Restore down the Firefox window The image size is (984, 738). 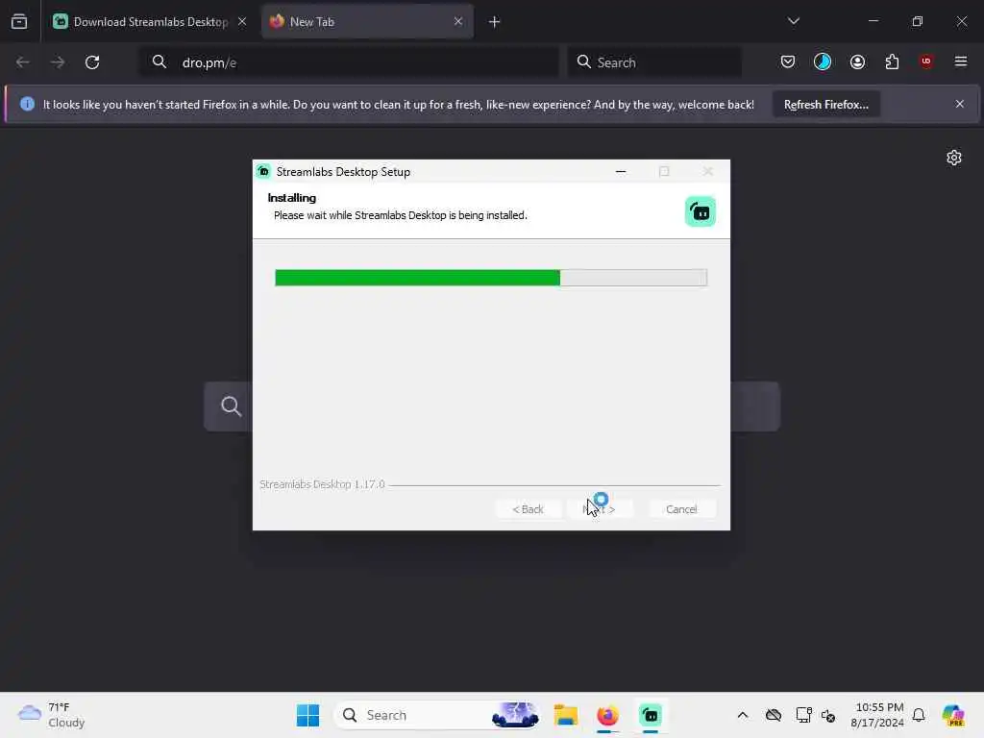click(918, 21)
